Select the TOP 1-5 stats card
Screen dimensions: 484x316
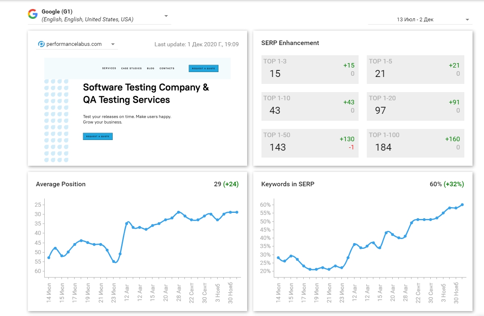(x=415, y=70)
